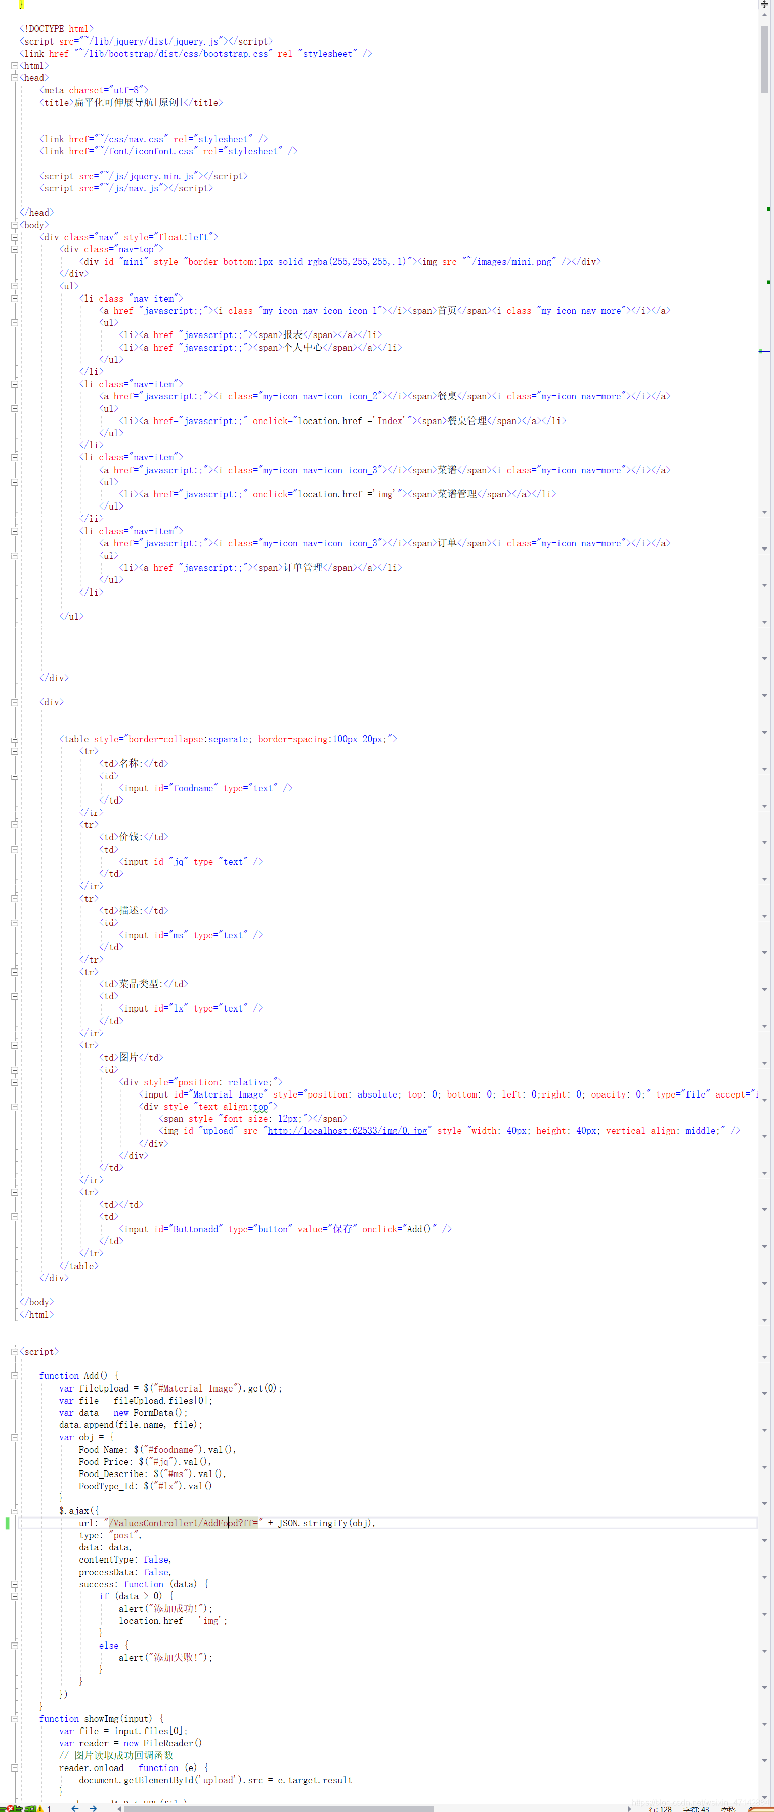The width and height of the screenshot is (774, 1812).
Task: Click the horizontal scrollbar right arrow
Action: tap(629, 1808)
